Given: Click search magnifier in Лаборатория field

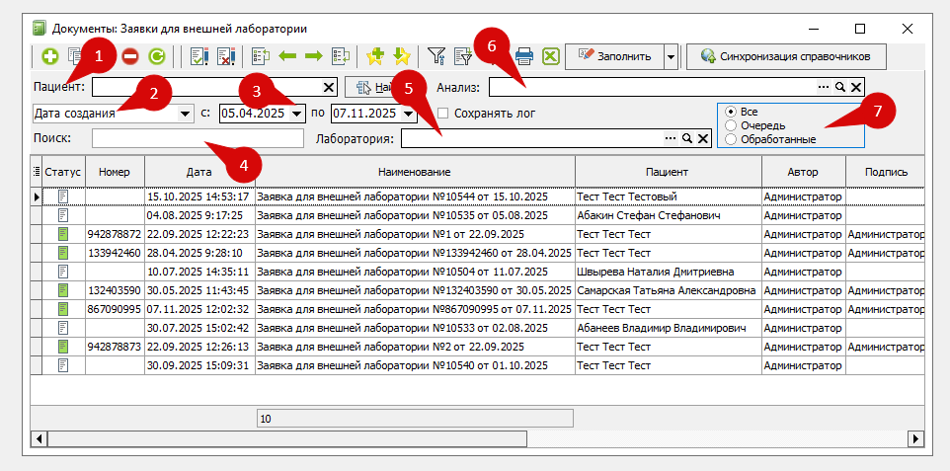Looking at the screenshot, I should 686,139.
